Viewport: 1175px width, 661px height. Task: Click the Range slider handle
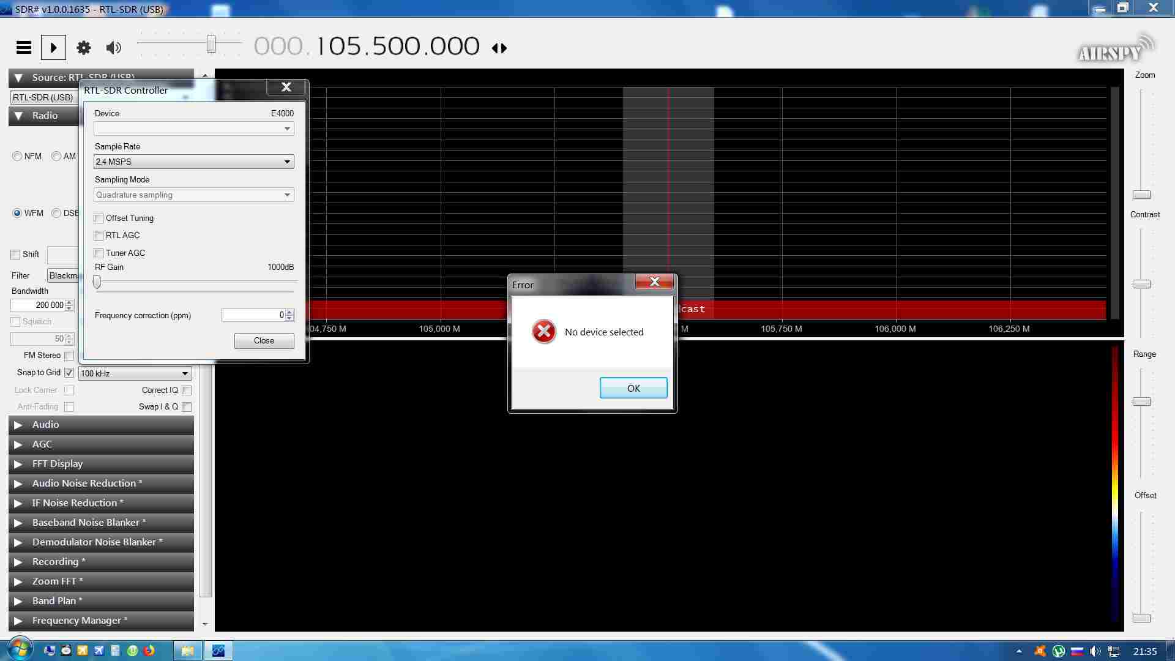pyautogui.click(x=1141, y=401)
